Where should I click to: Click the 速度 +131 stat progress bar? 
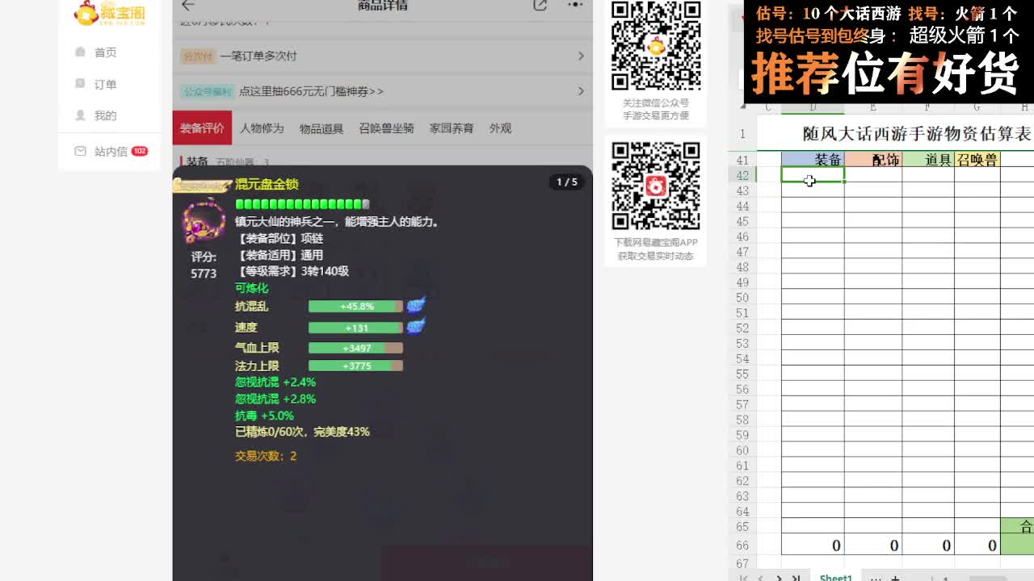355,329
